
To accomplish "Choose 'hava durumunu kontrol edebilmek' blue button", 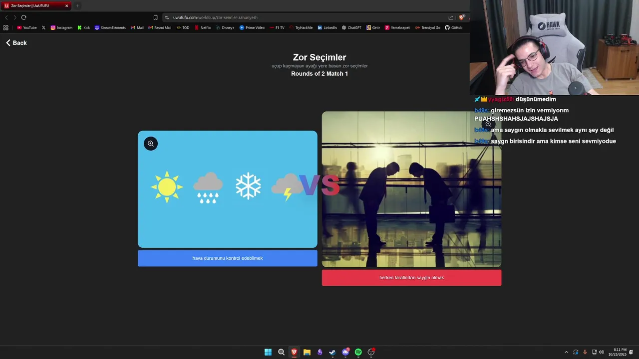I will coord(227,258).
